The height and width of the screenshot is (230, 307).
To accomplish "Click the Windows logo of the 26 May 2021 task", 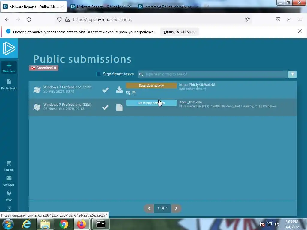I will pyautogui.click(x=37, y=90).
